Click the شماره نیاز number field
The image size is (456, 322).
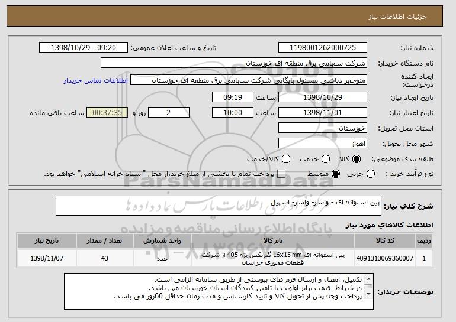322,47
